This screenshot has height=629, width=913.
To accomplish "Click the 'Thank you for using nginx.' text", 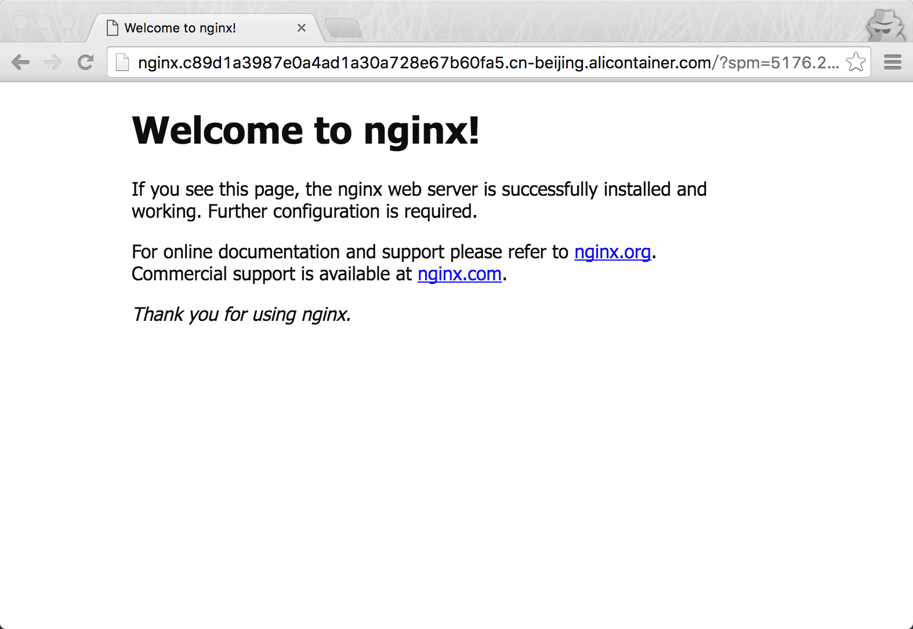I will [x=241, y=314].
